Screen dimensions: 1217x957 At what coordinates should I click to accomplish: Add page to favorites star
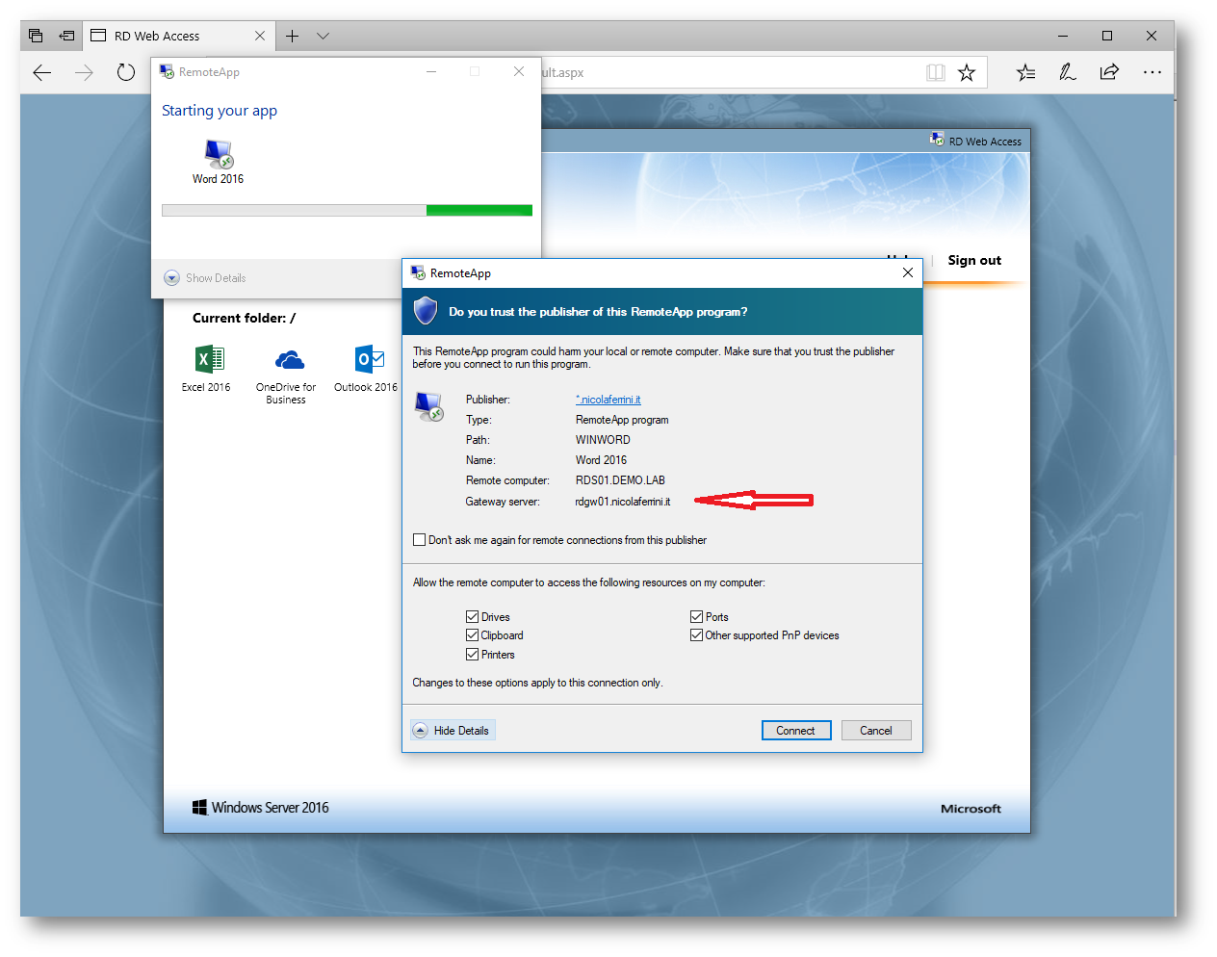967,72
